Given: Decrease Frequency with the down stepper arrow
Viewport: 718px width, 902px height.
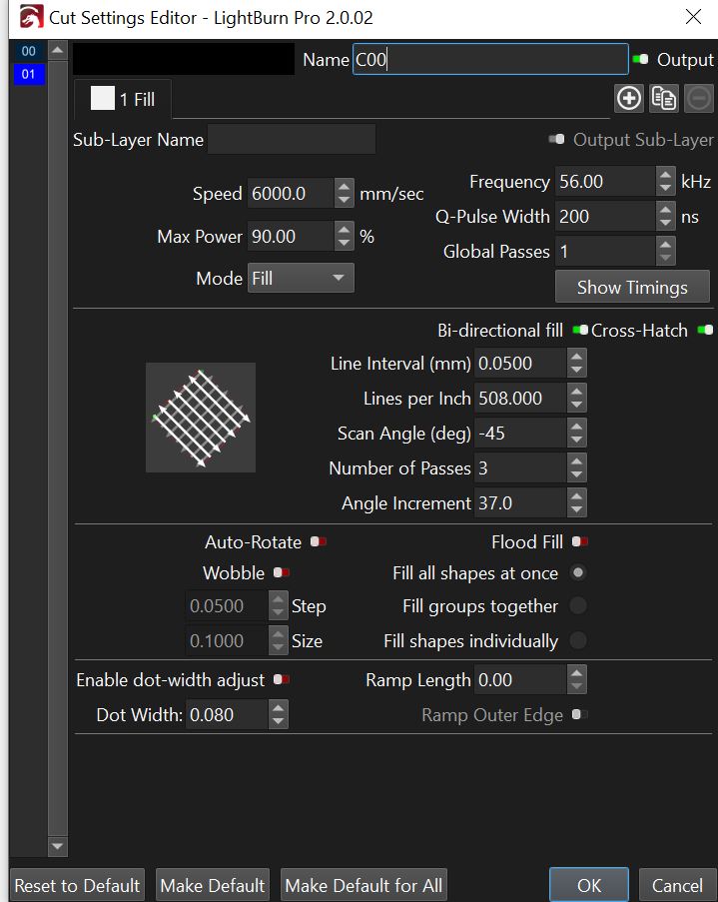Looking at the screenshot, I should [666, 189].
